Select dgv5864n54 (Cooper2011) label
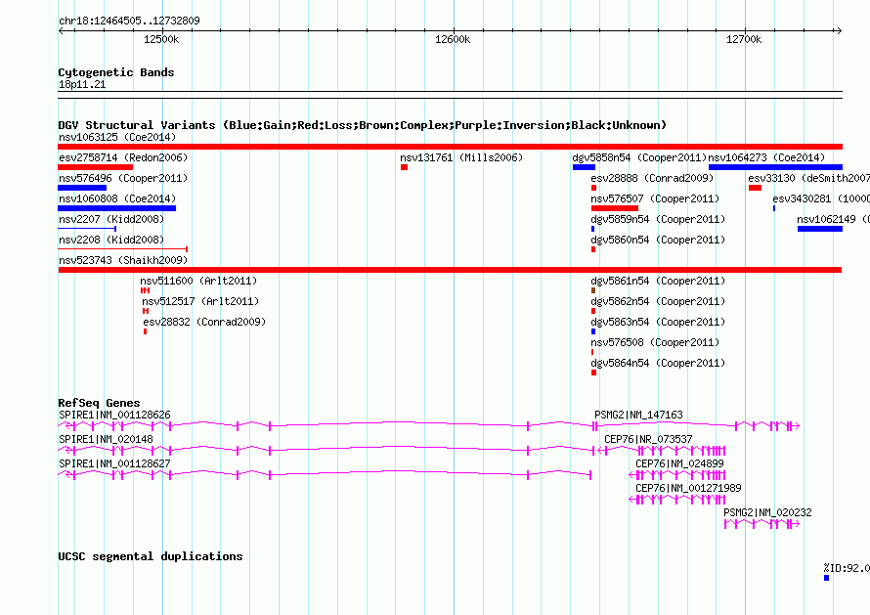This screenshot has height=615, width=870. tap(658, 363)
